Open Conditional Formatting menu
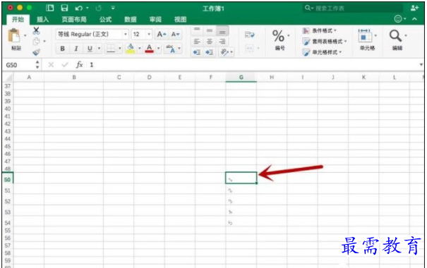The image size is (427, 268). [320, 31]
